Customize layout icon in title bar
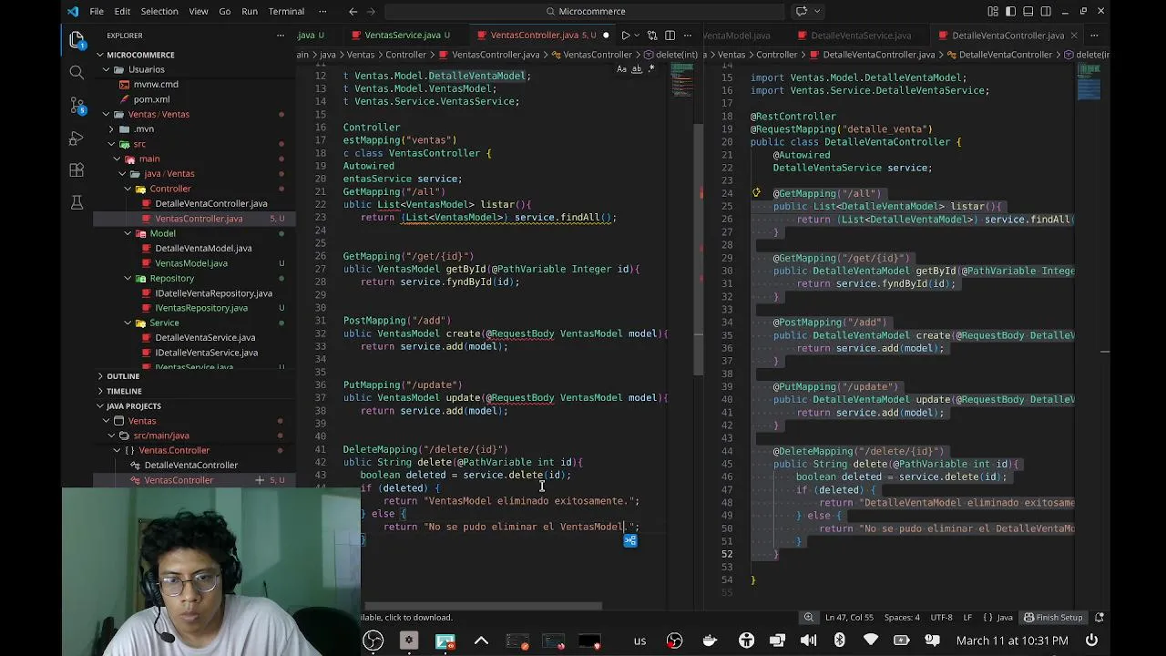 point(993,11)
